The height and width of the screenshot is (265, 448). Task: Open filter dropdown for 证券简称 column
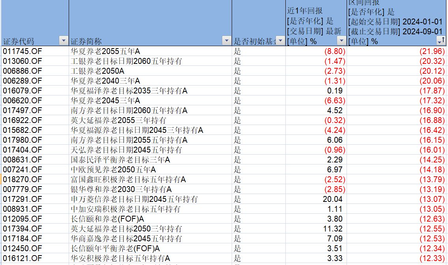(227, 41)
